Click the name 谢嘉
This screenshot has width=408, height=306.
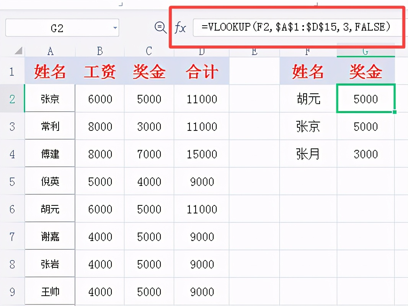click(x=50, y=237)
